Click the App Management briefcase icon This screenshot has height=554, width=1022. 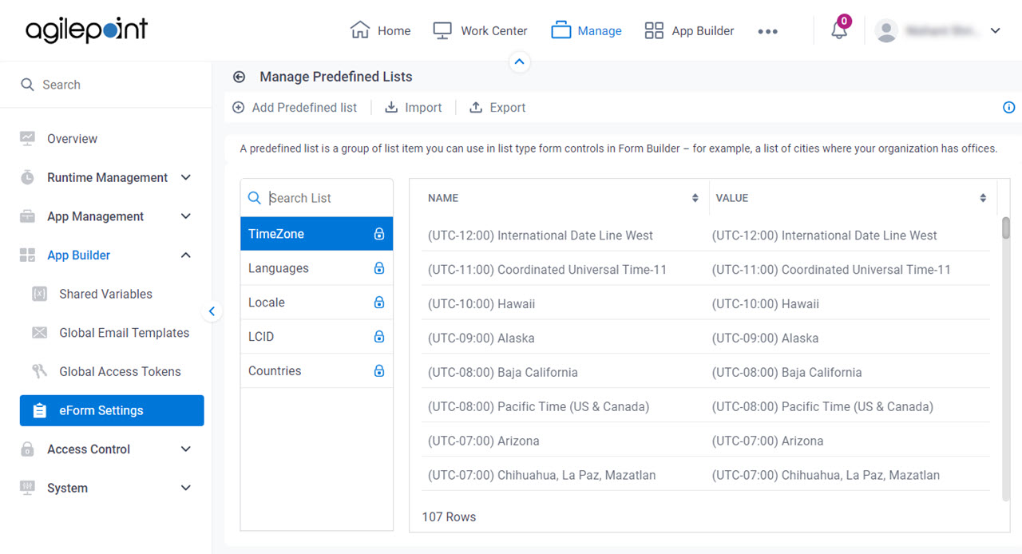[x=27, y=216]
